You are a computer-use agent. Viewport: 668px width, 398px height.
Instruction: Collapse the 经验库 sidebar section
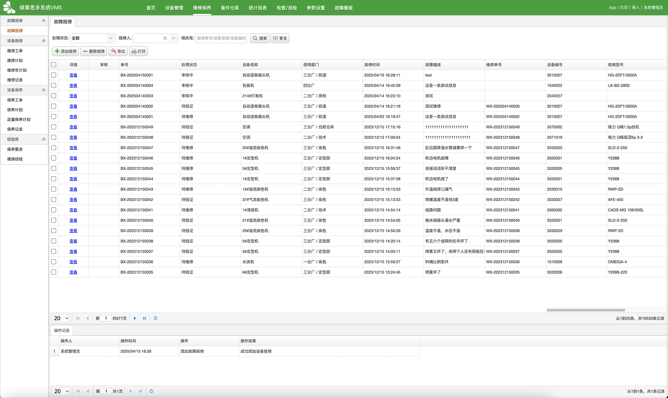coord(44,139)
